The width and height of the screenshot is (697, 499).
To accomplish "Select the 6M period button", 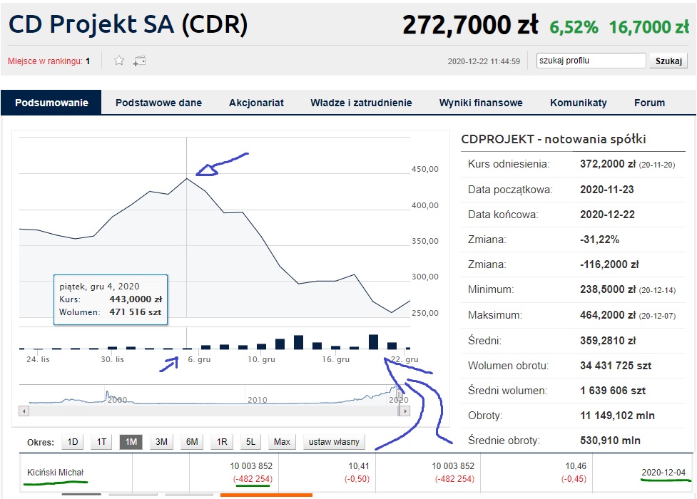I will click(192, 442).
